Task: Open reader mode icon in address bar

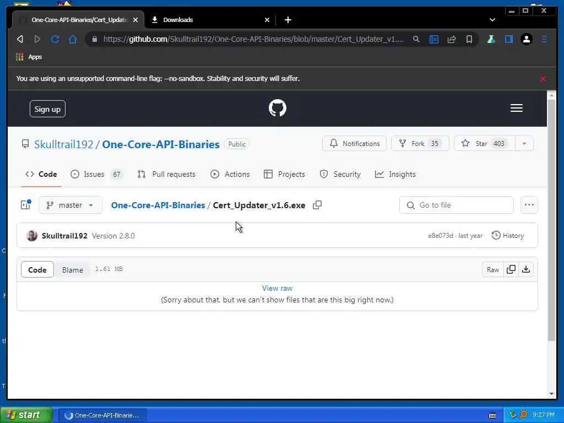Action: 434,39
